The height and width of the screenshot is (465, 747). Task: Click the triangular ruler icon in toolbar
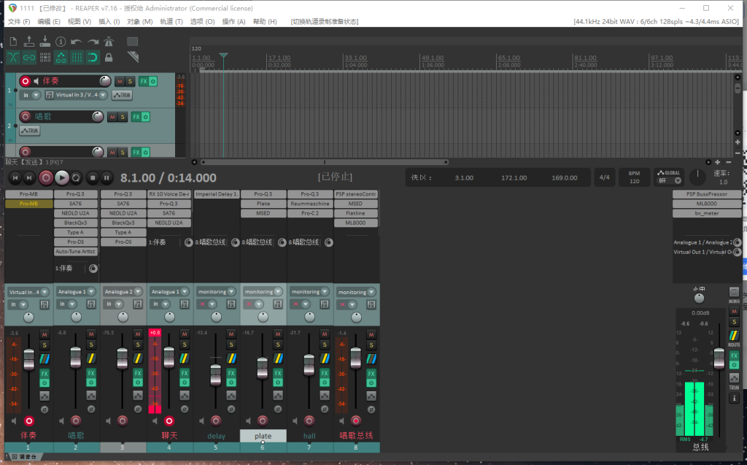(133, 57)
